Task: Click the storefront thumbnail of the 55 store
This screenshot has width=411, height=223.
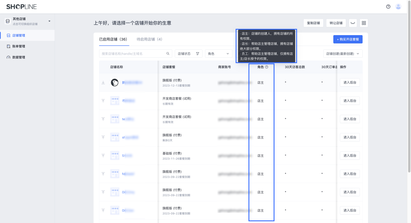Action: 115,156
